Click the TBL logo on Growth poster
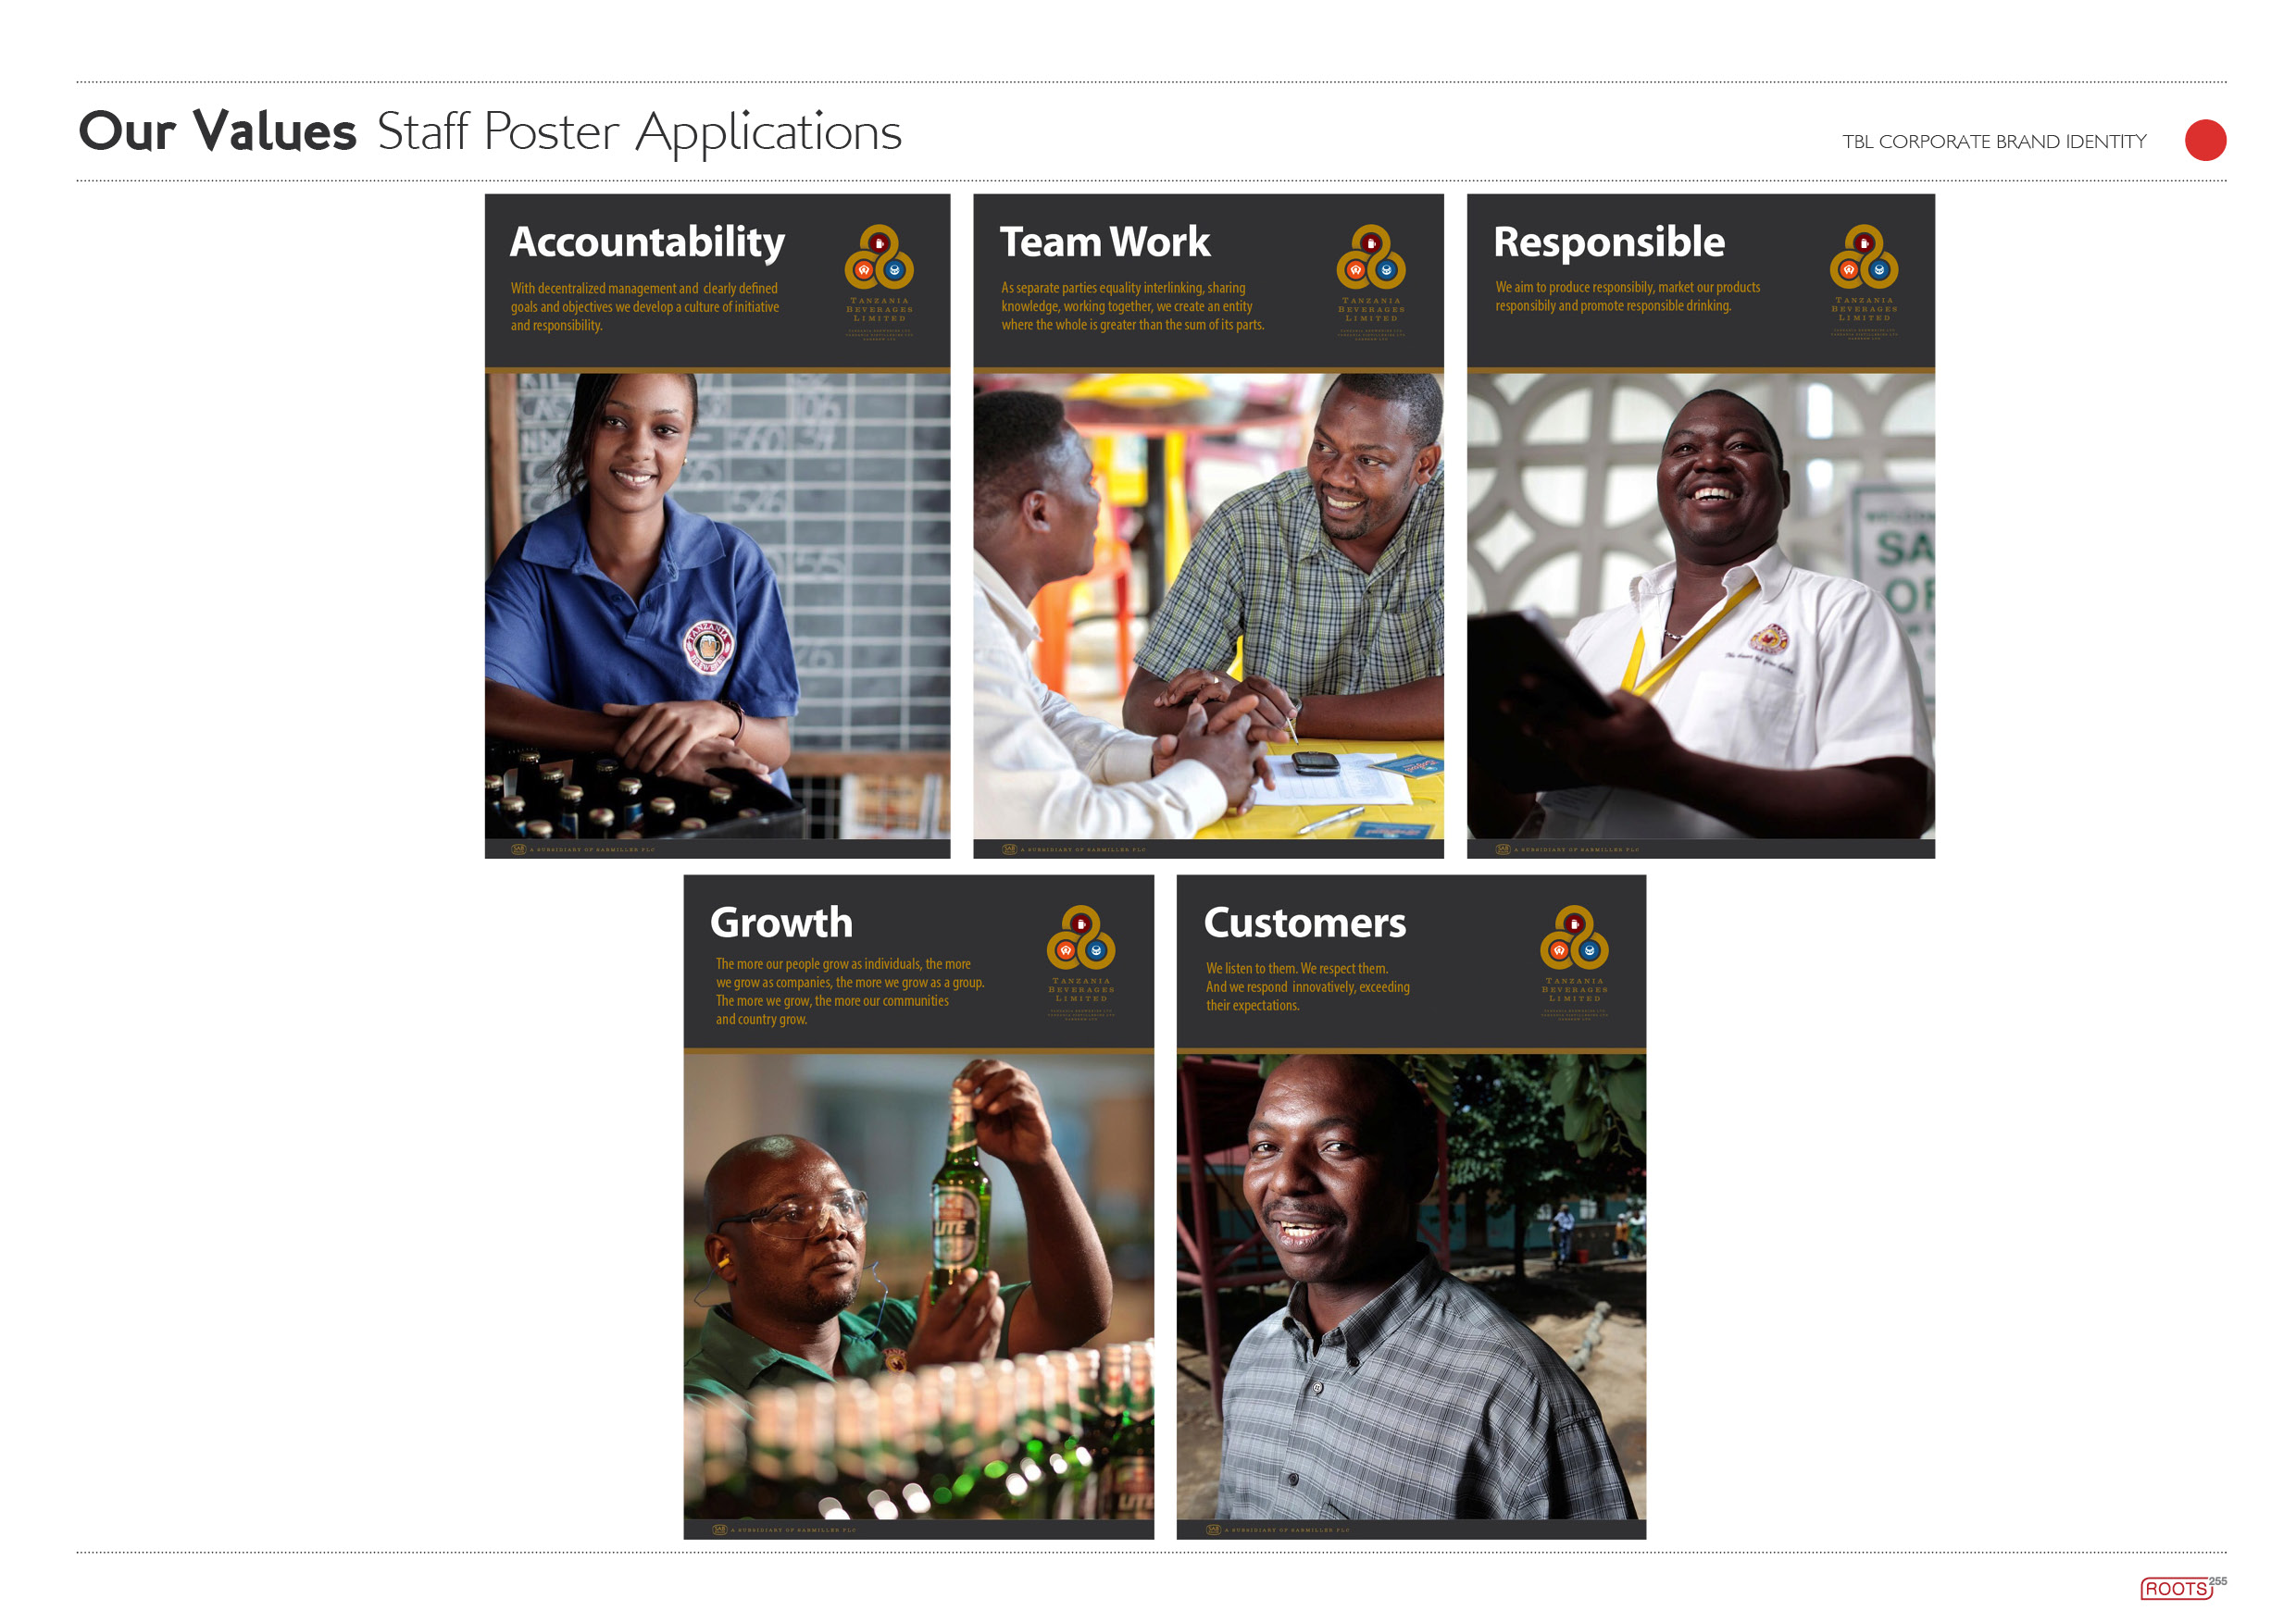The height and width of the screenshot is (1623, 2296). click(1081, 962)
